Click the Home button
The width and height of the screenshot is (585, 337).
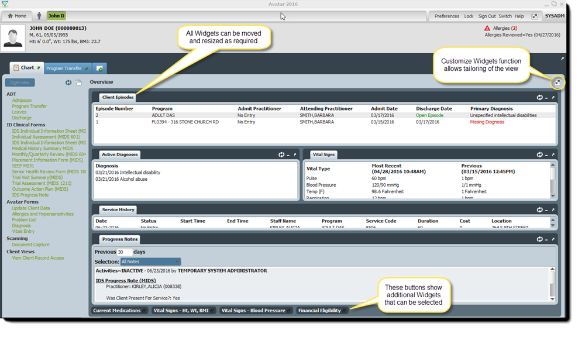click(17, 16)
